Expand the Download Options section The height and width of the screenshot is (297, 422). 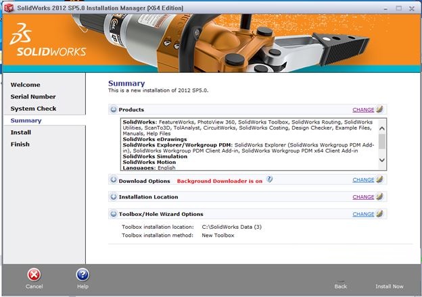[x=114, y=180]
